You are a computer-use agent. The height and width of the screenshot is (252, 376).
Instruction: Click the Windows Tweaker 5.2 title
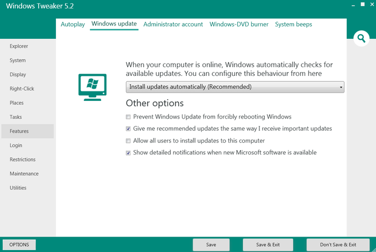(40, 6)
